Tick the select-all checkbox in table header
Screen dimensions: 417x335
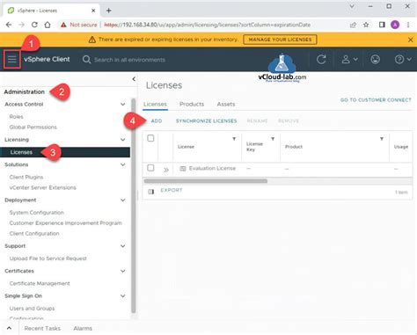point(150,138)
